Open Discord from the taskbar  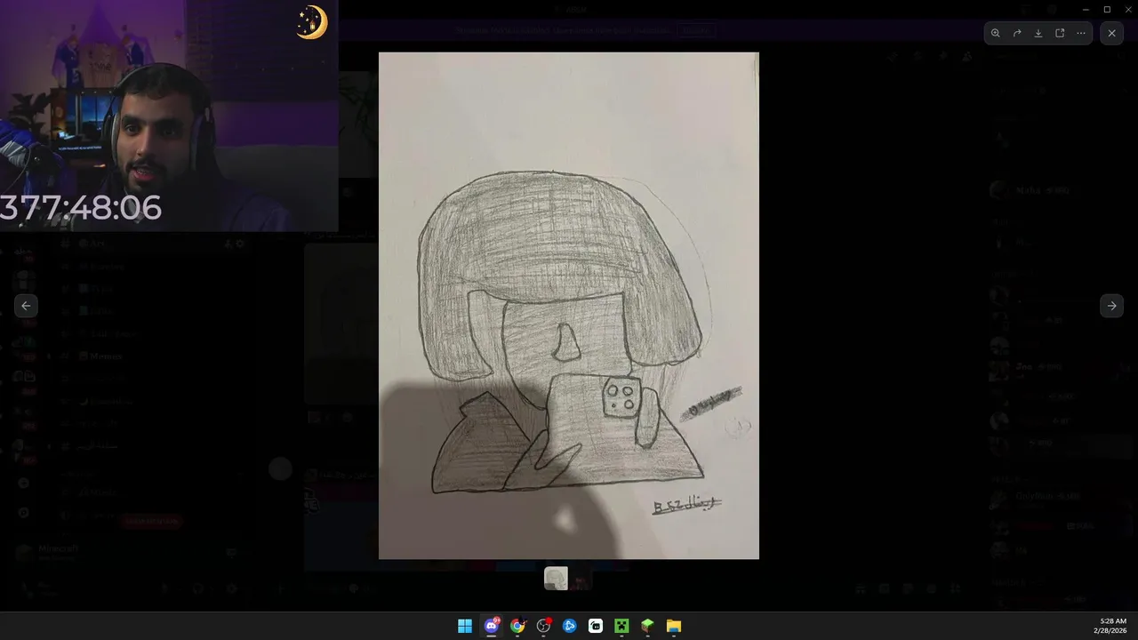[x=492, y=626]
